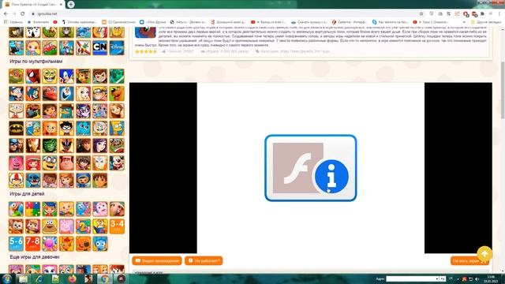
Task: Click the Игры по мультфильмам heading
Action: click(x=36, y=62)
